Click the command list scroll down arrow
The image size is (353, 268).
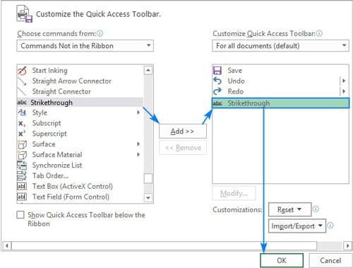pyautogui.click(x=148, y=198)
